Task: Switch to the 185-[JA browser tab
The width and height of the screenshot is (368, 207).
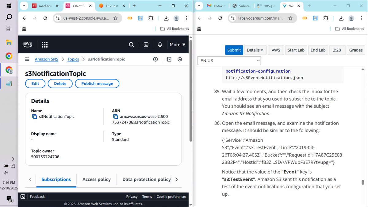Action: (266, 6)
